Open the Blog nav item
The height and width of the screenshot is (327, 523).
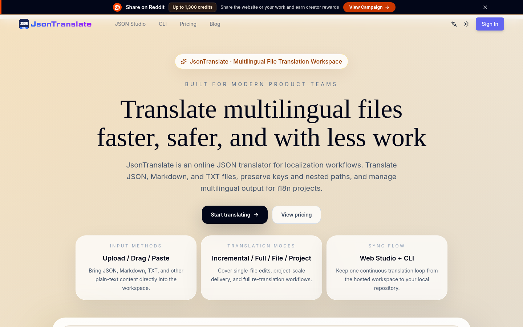coord(215,24)
